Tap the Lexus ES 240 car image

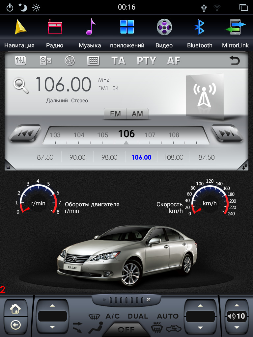pyautogui.click(x=127, y=256)
